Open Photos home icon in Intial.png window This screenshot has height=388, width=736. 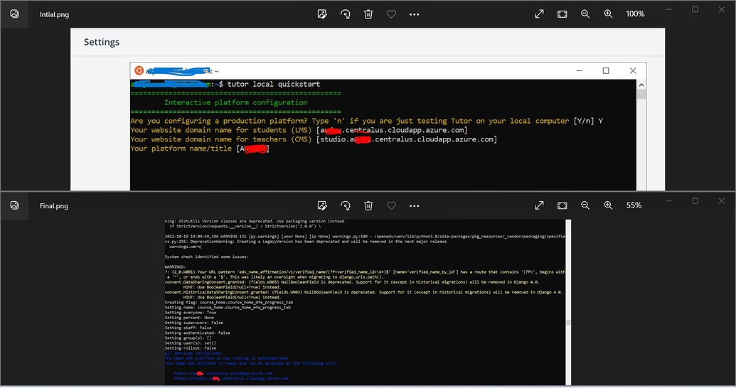[x=14, y=14]
